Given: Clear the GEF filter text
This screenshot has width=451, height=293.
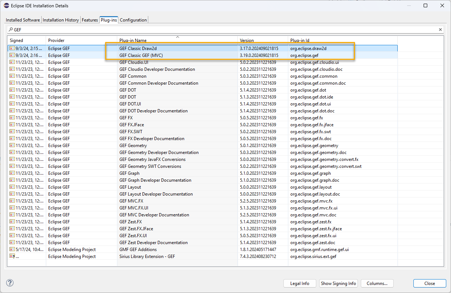Looking at the screenshot, I should (440, 30).
